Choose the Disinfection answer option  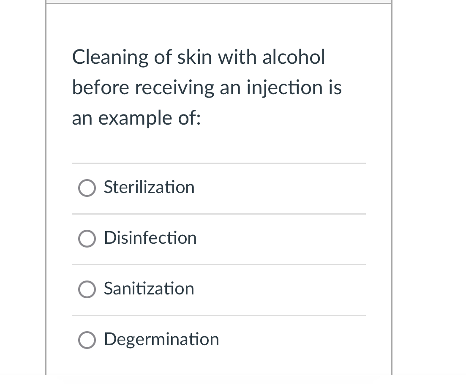(x=87, y=239)
